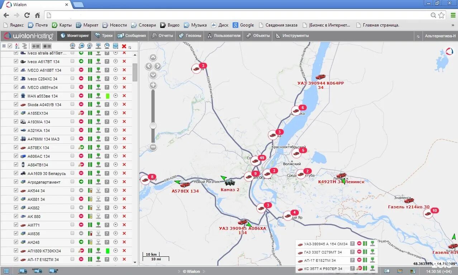Click the red stop state icon for IVECO A618BT 134
458x275 pixels.
coord(81,70)
